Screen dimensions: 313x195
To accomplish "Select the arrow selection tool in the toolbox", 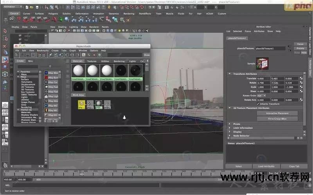I will (5, 31).
